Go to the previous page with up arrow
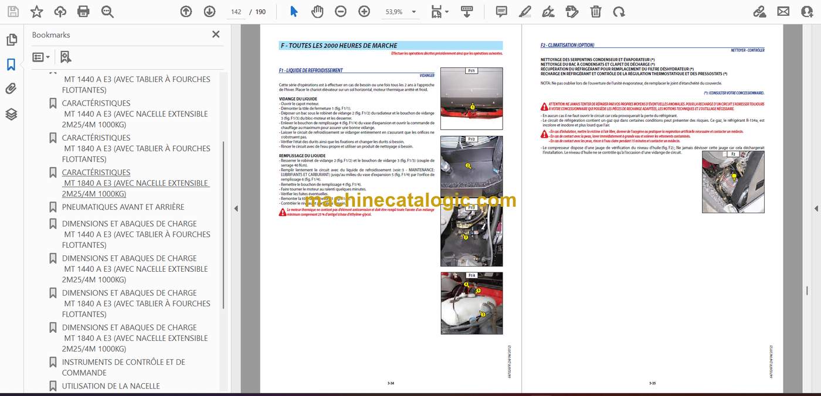The width and height of the screenshot is (821, 396). (186, 11)
